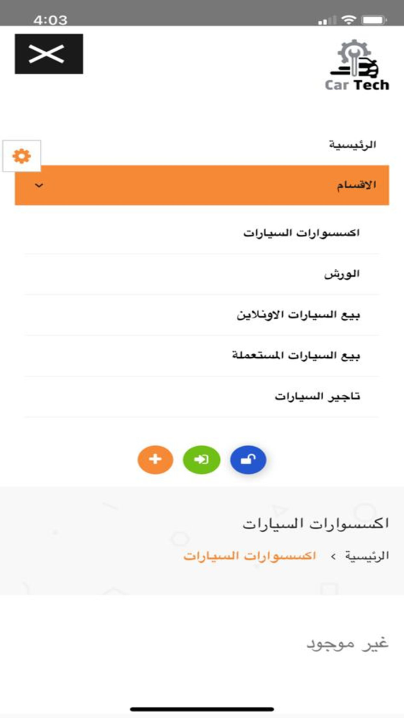Screen dimensions: 404x718
Task: Tap the orange plus circle button
Action: point(155,460)
